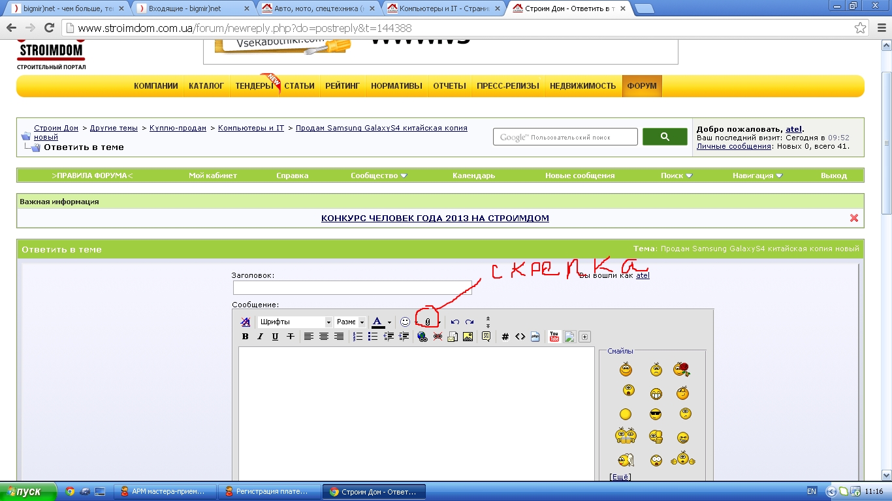Click the insert image icon
This screenshot has width=892, height=501.
(x=468, y=337)
